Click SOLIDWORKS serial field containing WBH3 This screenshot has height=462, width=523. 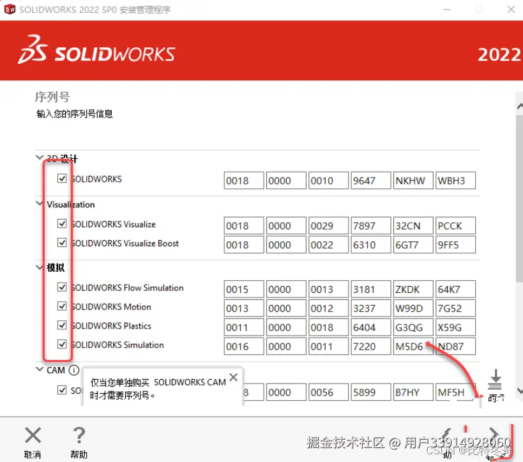[455, 181]
